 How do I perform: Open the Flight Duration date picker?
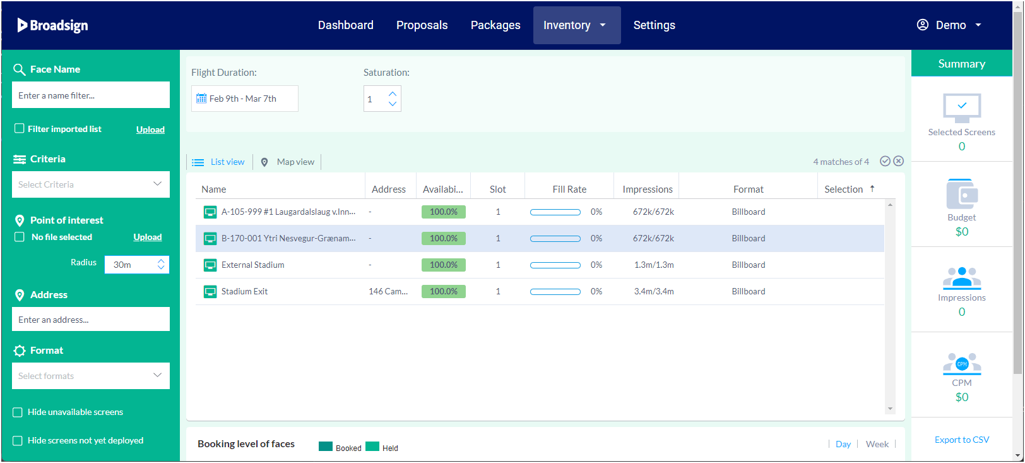pyautogui.click(x=245, y=99)
